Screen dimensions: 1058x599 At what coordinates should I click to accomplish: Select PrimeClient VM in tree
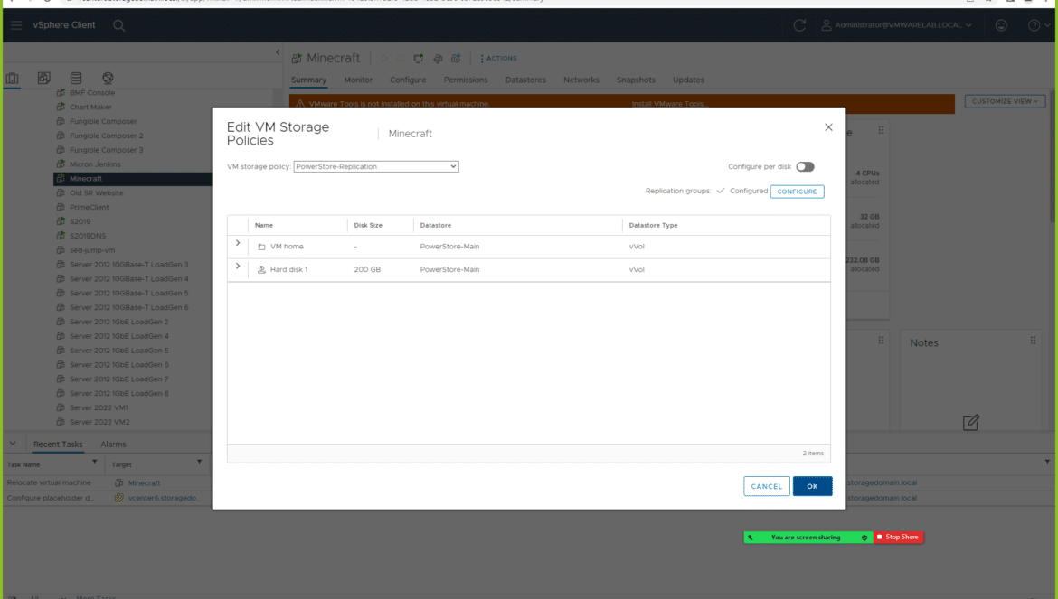click(89, 208)
